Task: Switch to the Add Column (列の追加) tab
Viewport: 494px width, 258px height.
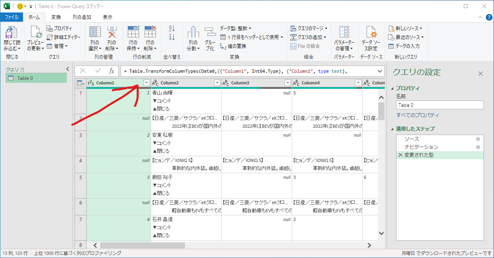Action: click(x=82, y=17)
